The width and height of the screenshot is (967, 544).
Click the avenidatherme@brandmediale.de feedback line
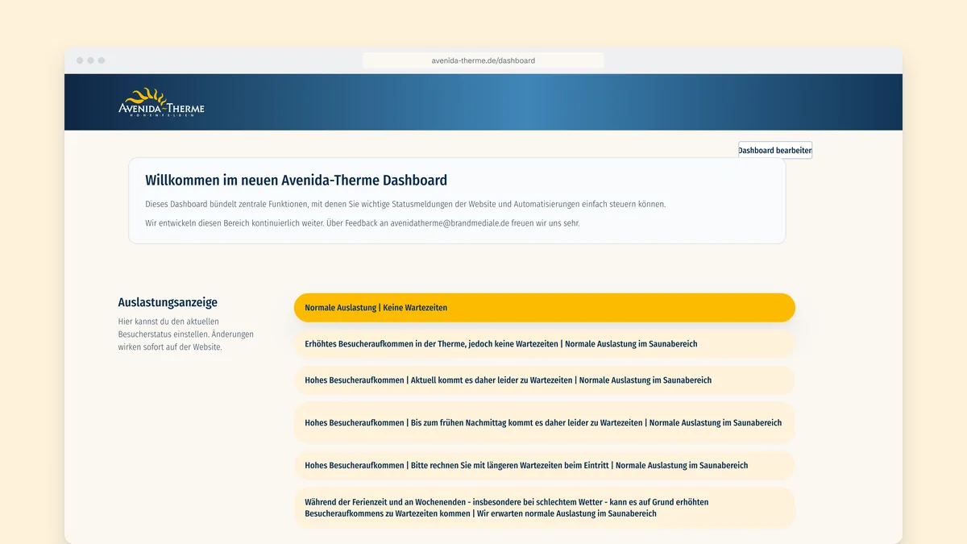click(x=362, y=223)
